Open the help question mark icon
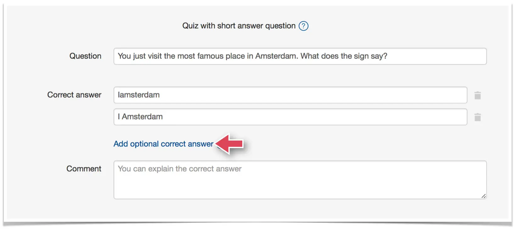 click(303, 26)
